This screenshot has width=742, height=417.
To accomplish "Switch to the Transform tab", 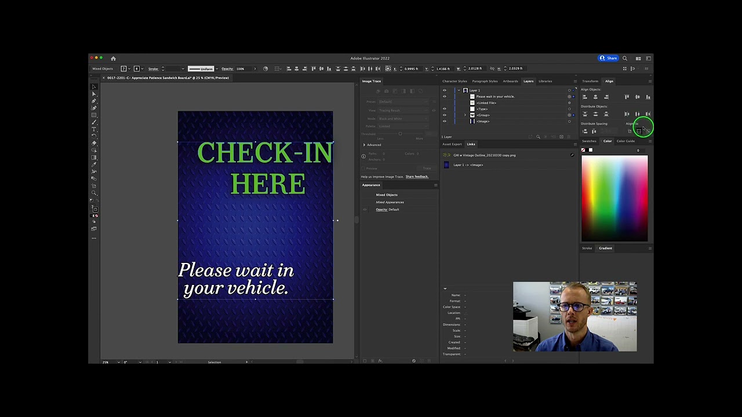I will (590, 82).
